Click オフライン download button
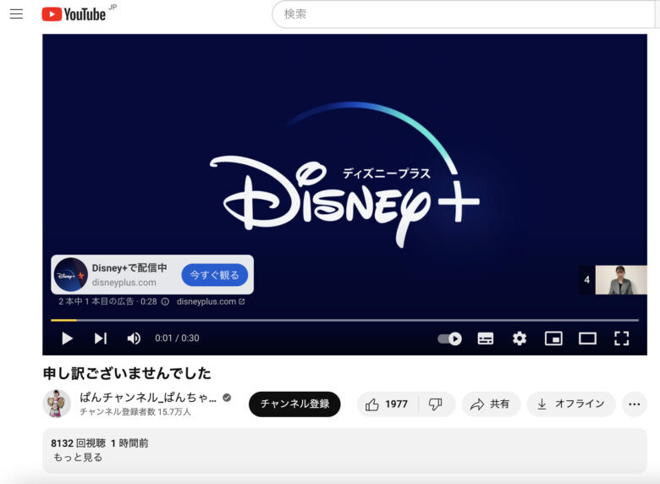Image resolution: width=660 pixels, height=484 pixels. (571, 404)
